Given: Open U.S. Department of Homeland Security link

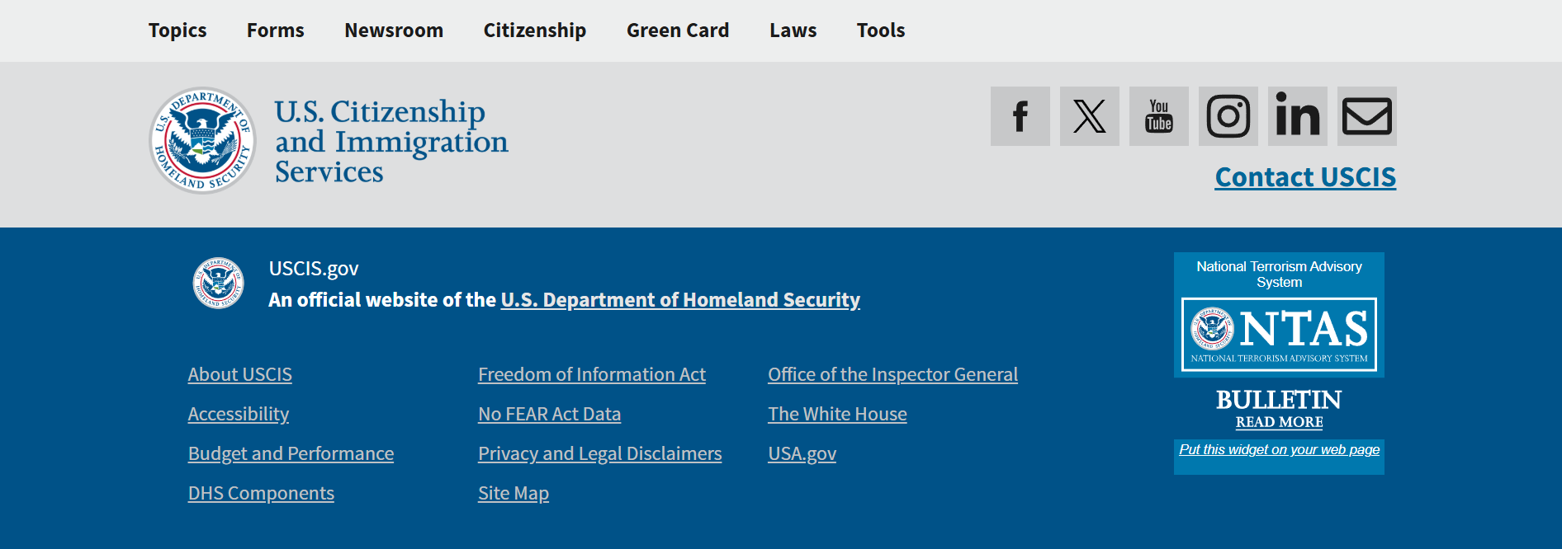Looking at the screenshot, I should 680,300.
